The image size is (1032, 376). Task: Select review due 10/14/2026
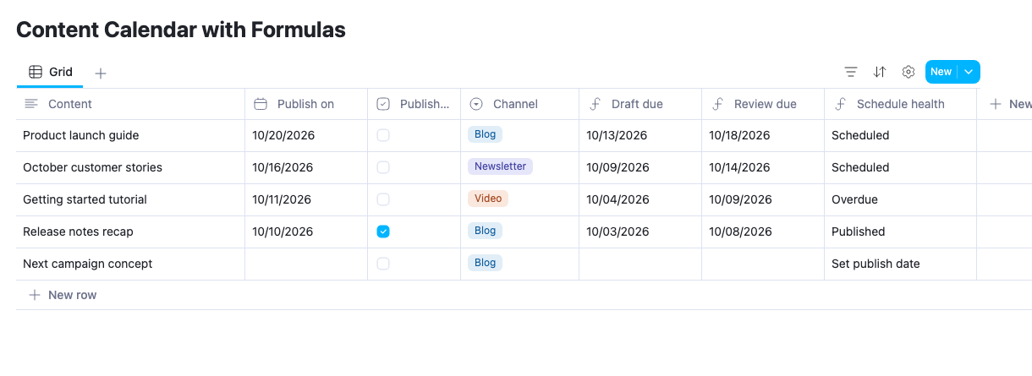(763, 167)
